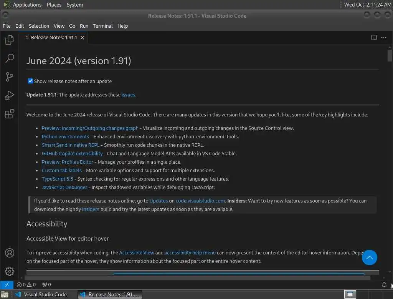Open the Accessible View link

[x=137, y=253]
